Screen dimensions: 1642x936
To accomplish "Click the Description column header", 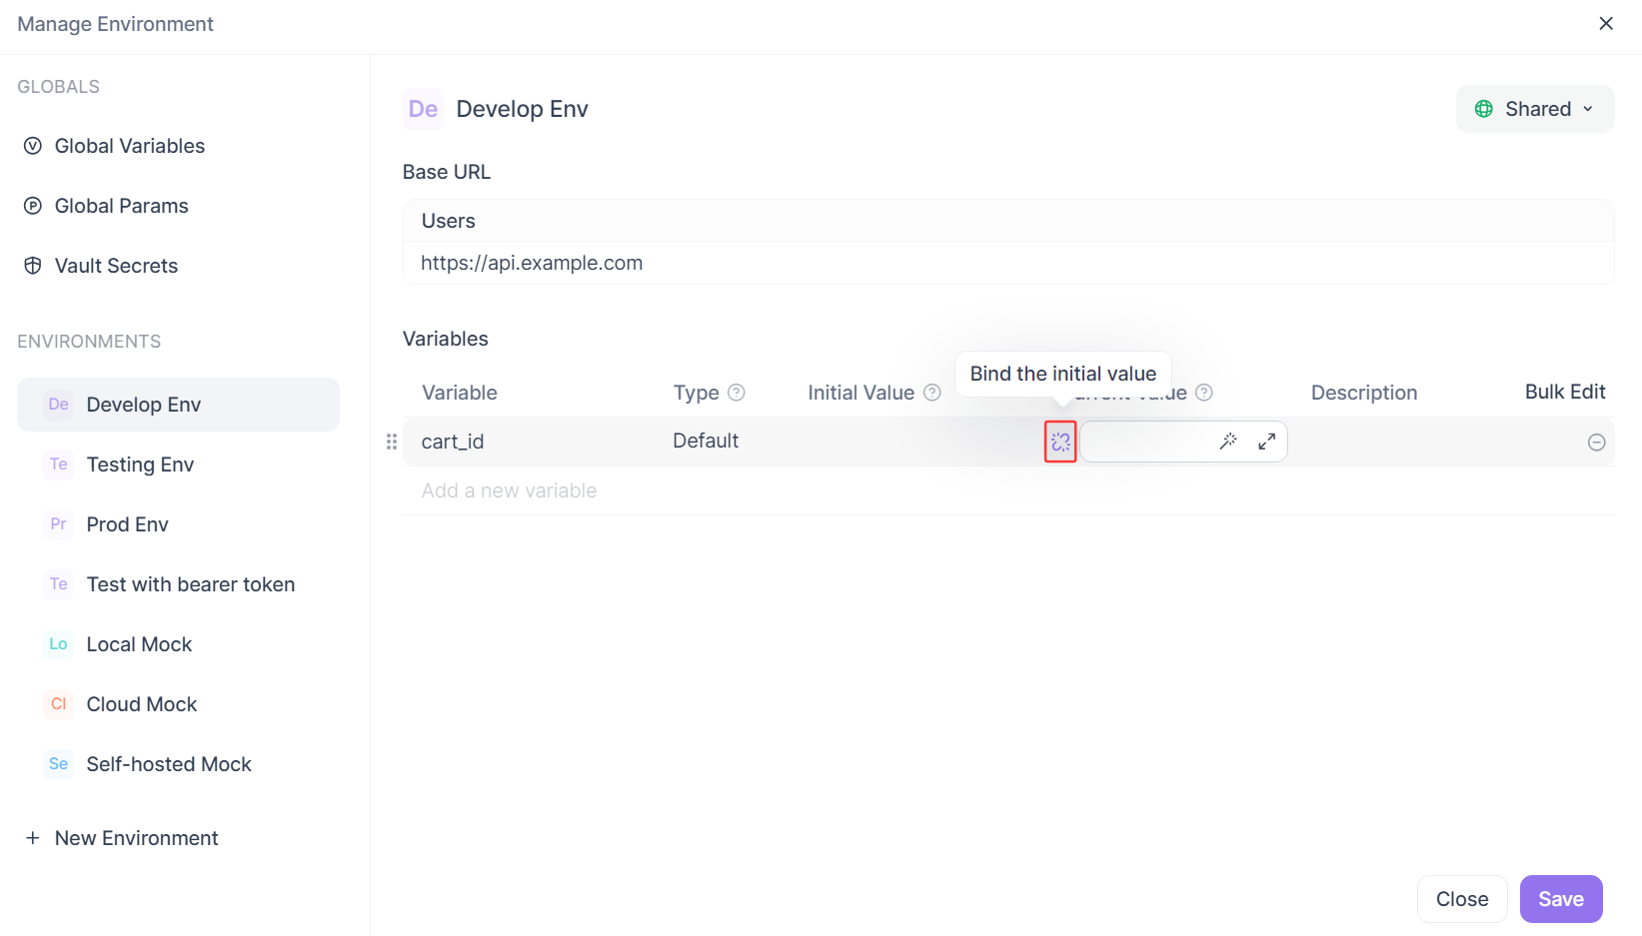I will pos(1364,393).
